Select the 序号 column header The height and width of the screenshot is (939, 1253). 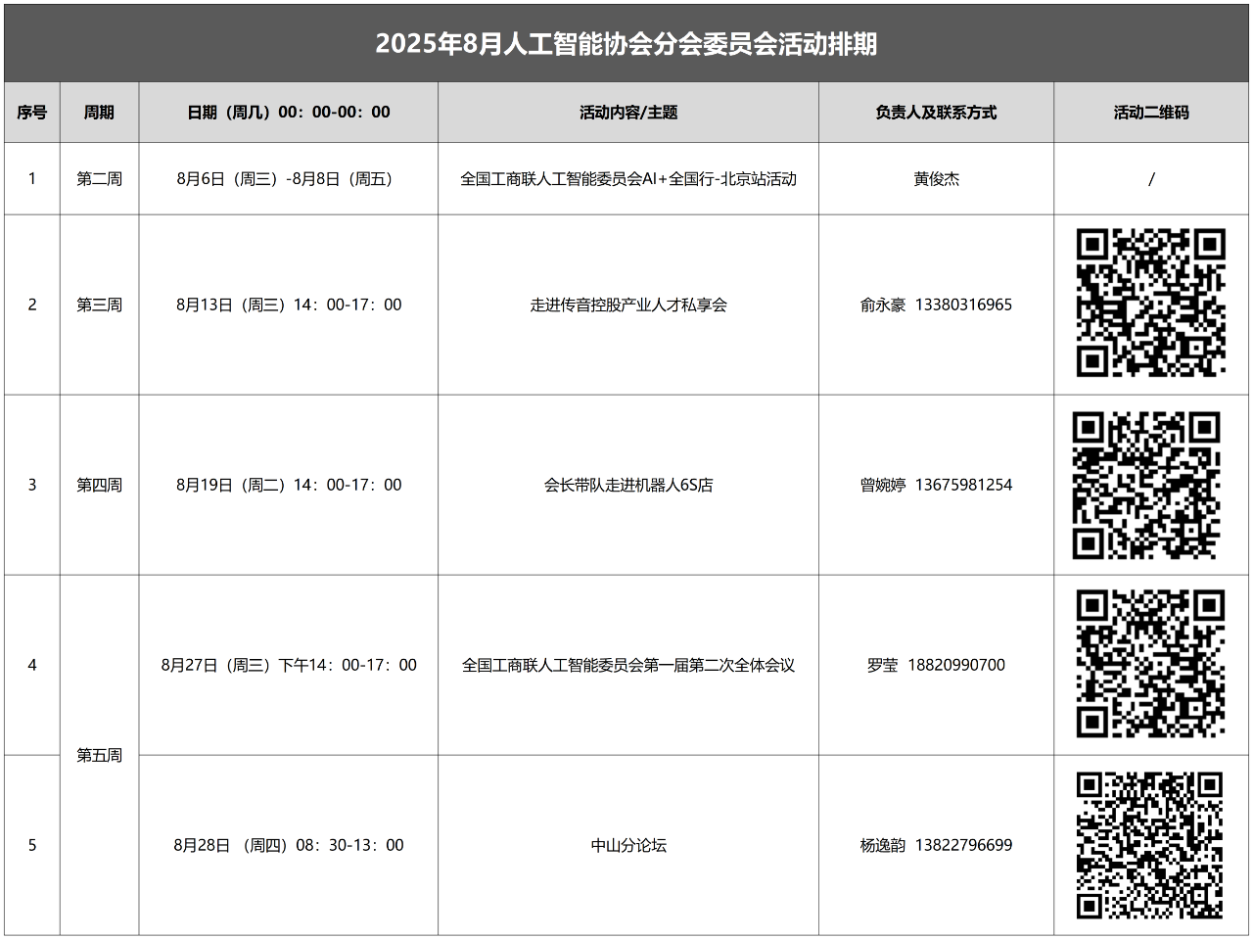(31, 113)
